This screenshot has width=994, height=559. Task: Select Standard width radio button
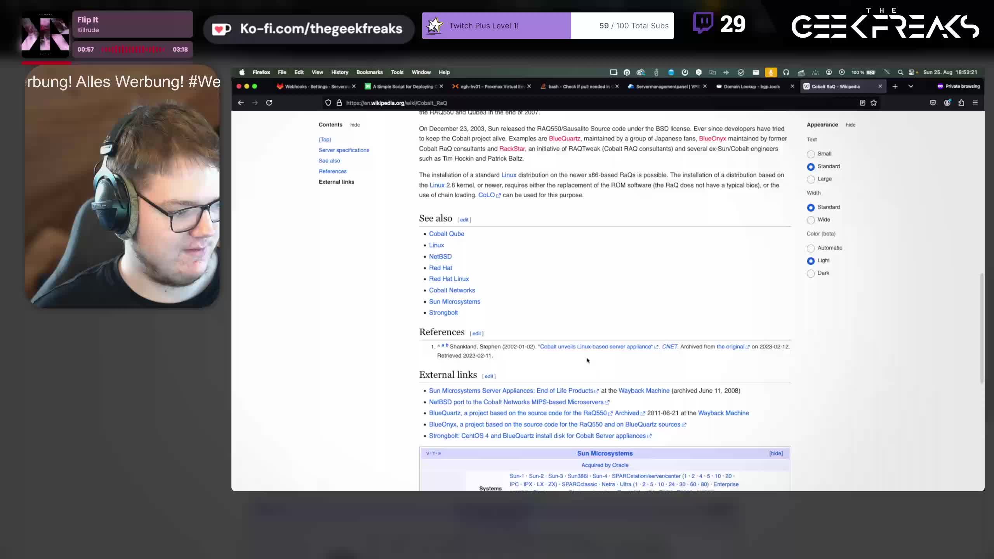pos(811,208)
